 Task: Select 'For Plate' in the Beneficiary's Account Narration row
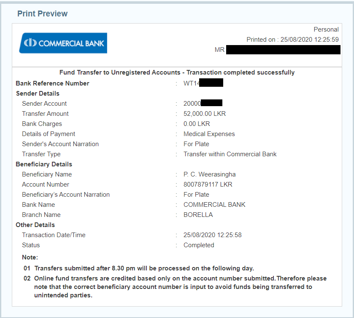click(196, 195)
